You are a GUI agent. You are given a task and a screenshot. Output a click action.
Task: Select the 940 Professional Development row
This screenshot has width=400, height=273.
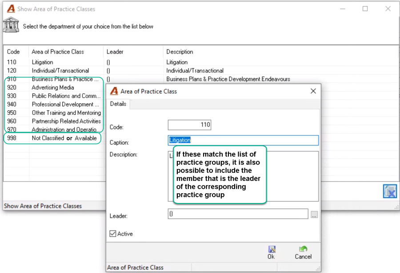pyautogui.click(x=54, y=104)
